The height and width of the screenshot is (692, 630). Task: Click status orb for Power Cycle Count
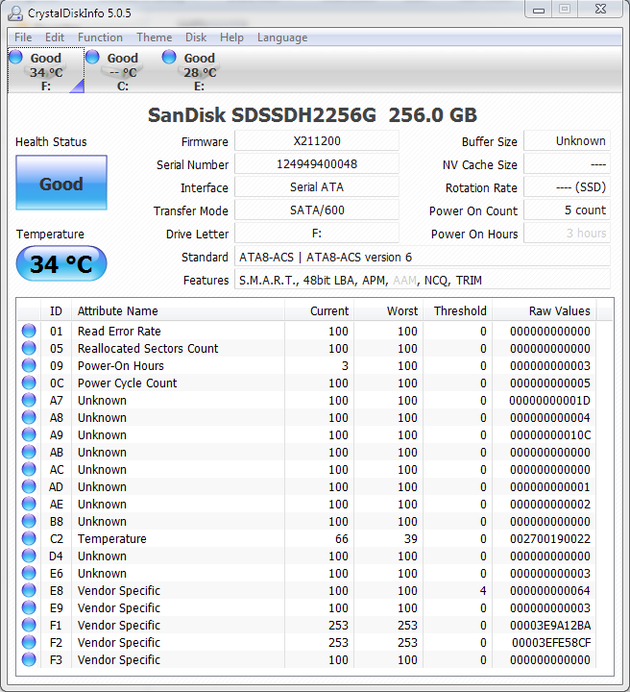29,383
